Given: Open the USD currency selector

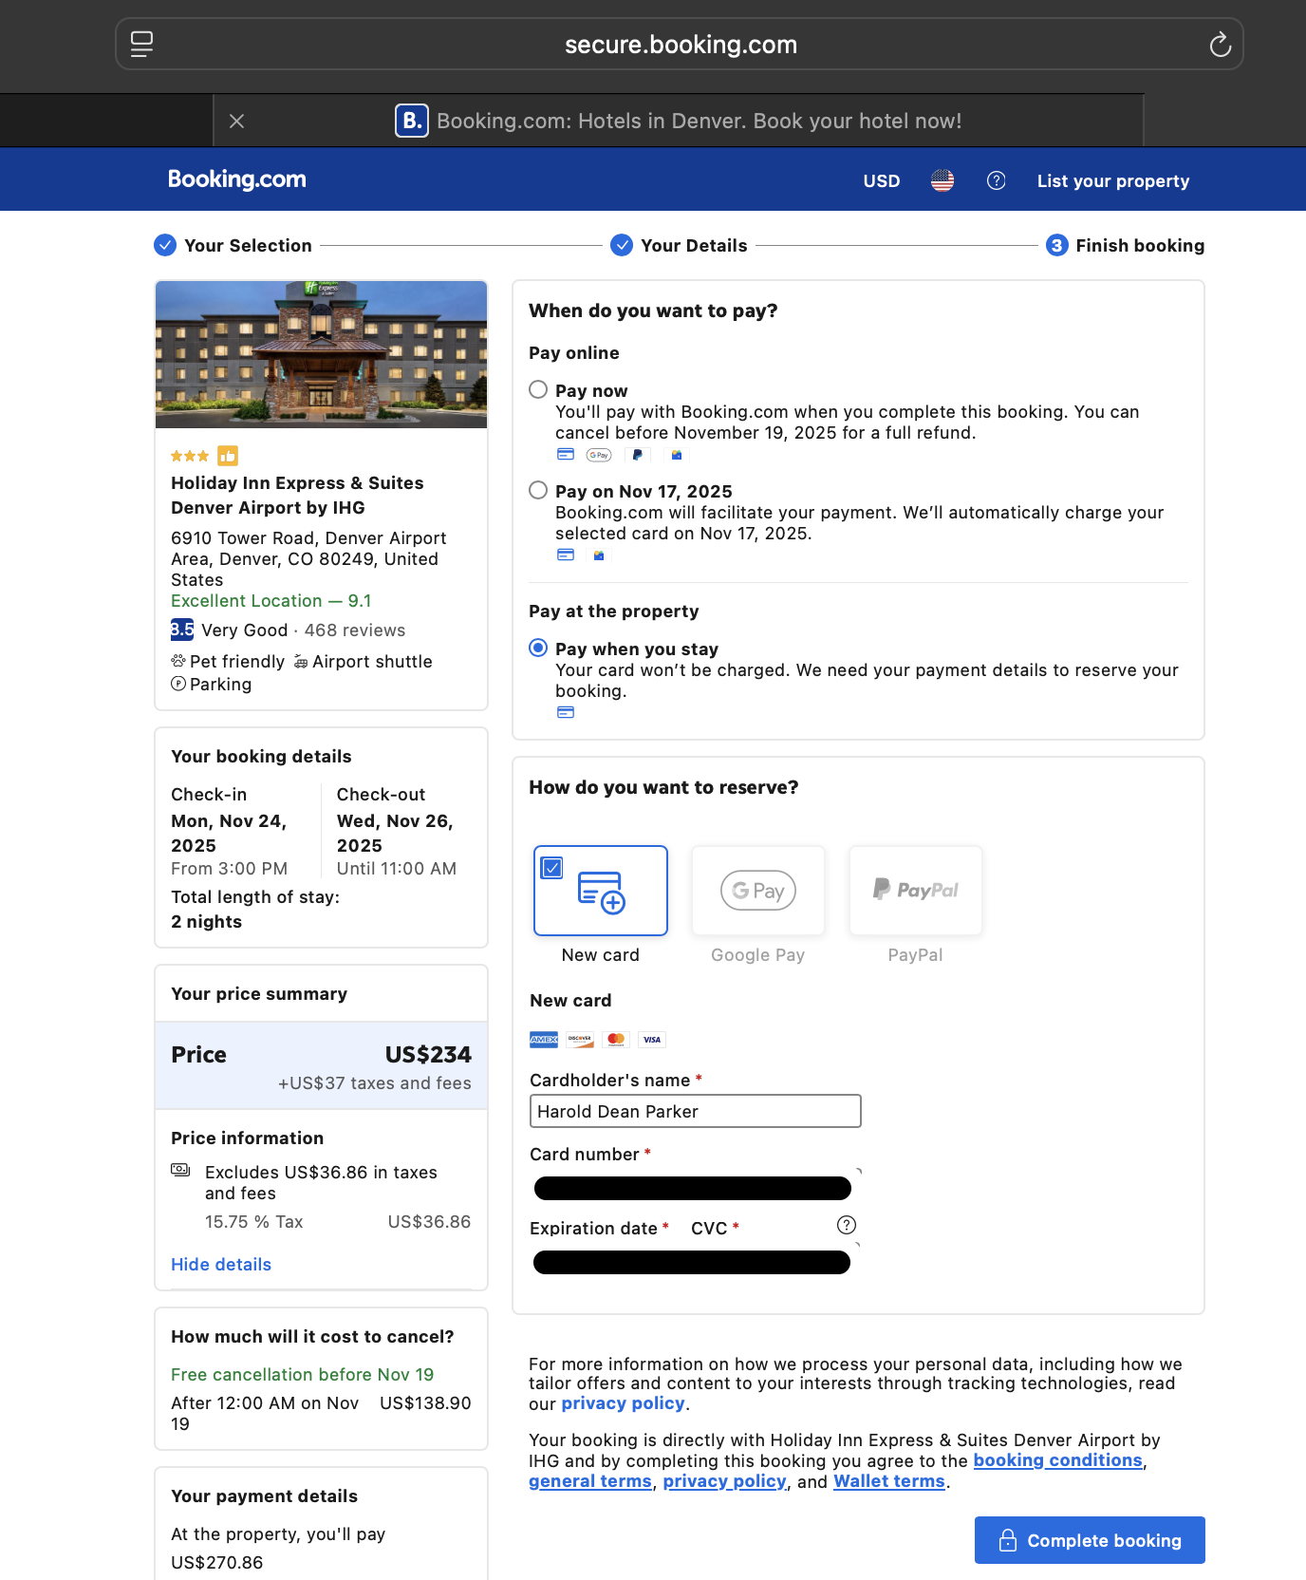Looking at the screenshot, I should click(x=881, y=180).
